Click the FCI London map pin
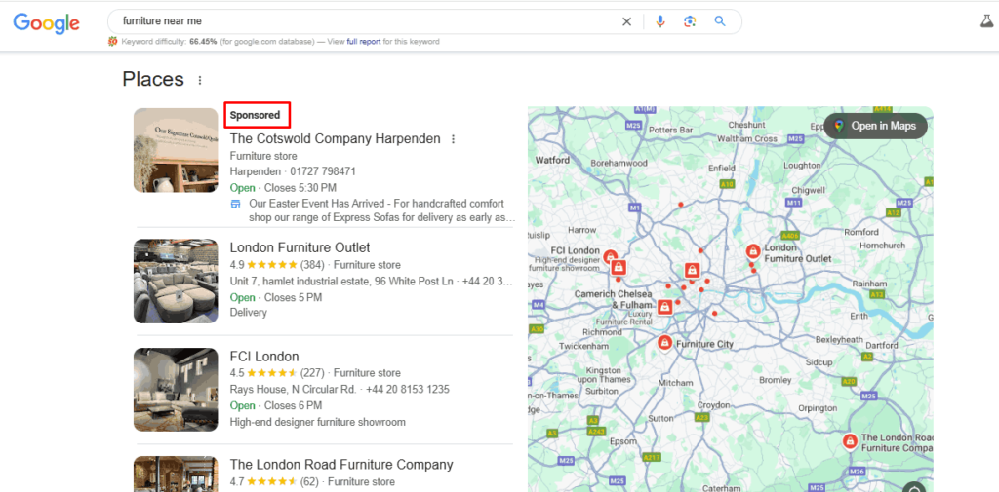999x492 pixels. click(x=611, y=256)
